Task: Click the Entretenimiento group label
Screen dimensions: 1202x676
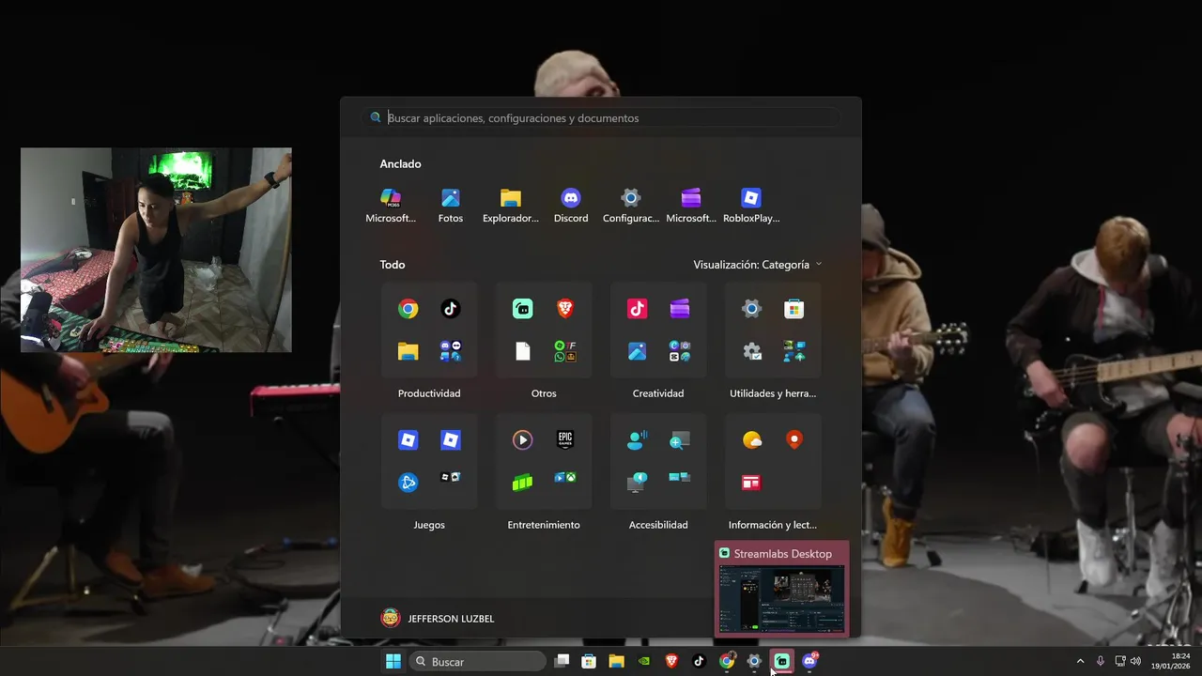Action: 544,525
